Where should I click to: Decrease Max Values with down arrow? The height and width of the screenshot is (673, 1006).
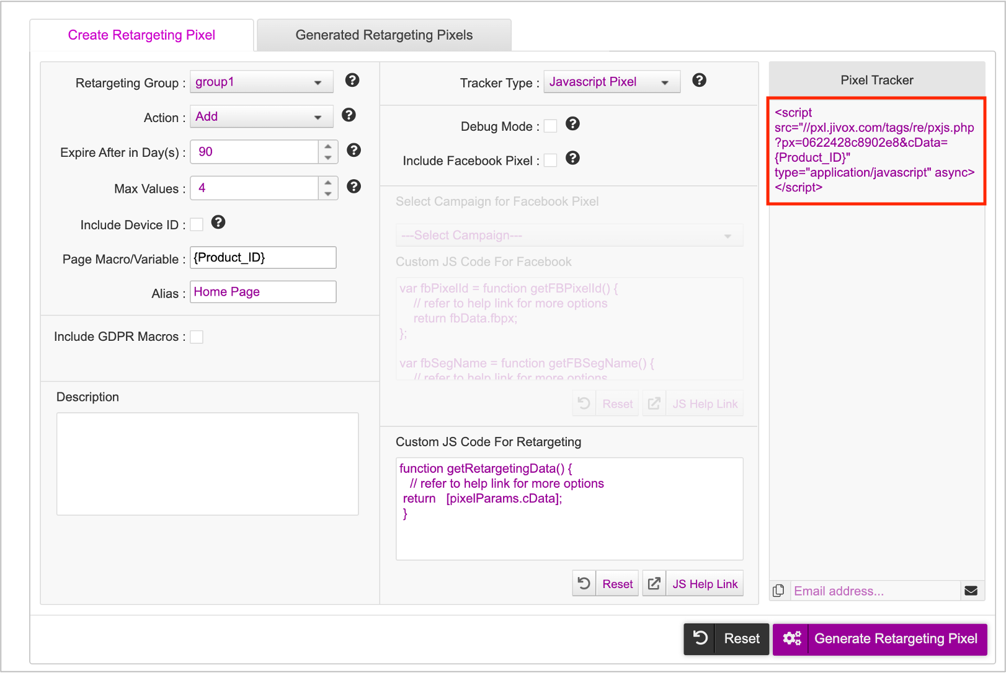pyautogui.click(x=328, y=193)
